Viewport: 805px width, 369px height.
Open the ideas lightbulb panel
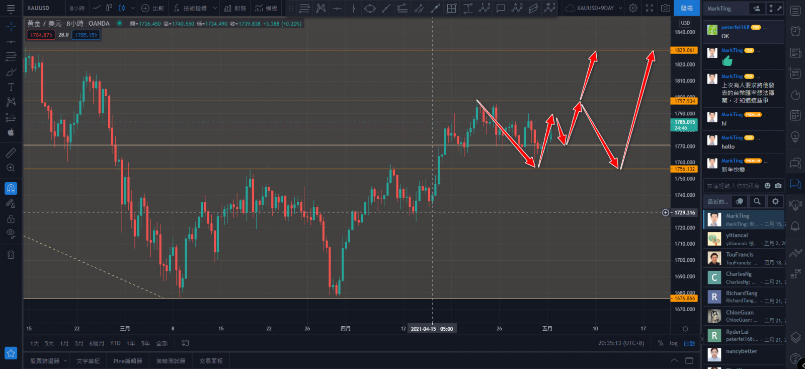coord(795,137)
